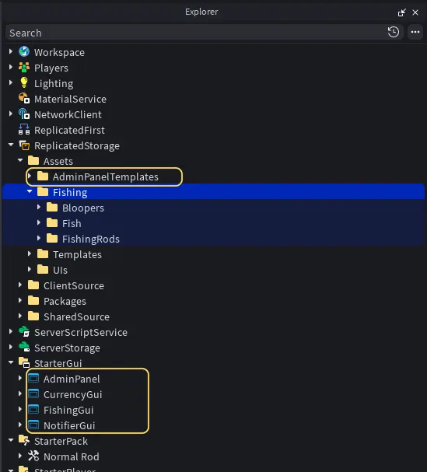Expand the Templates folder

30,254
